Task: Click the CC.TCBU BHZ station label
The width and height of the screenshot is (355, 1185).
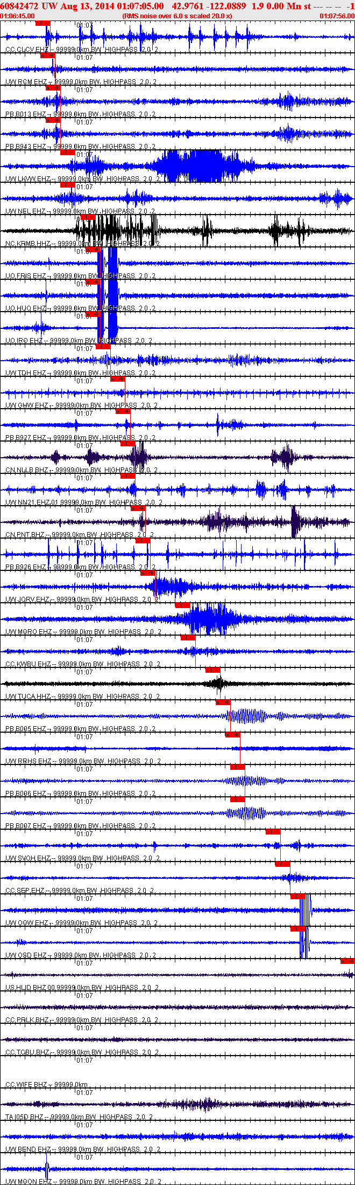Action: (x=27, y=1052)
